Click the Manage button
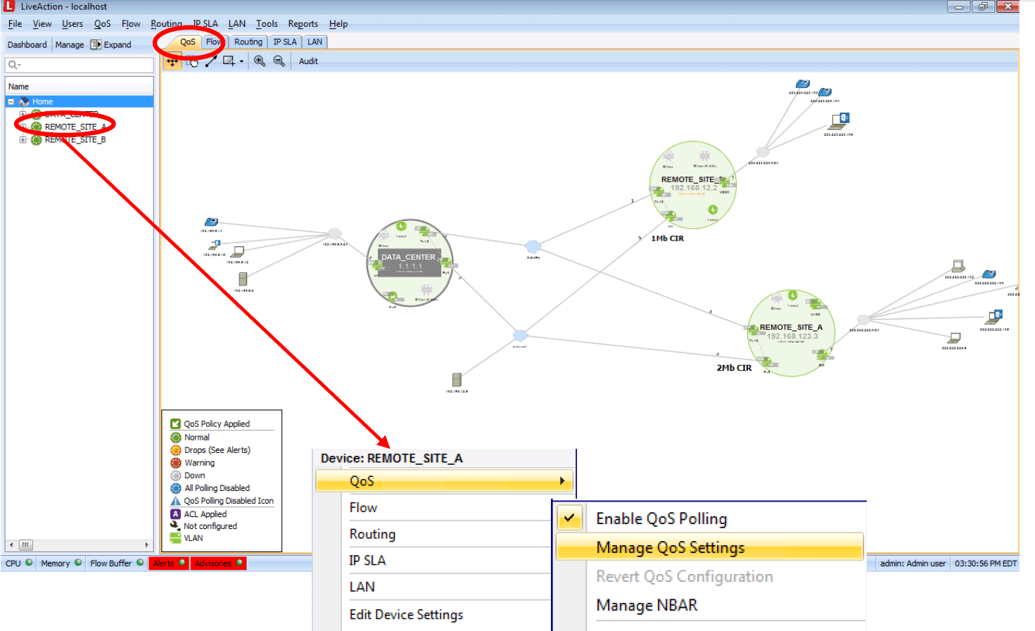 point(70,45)
